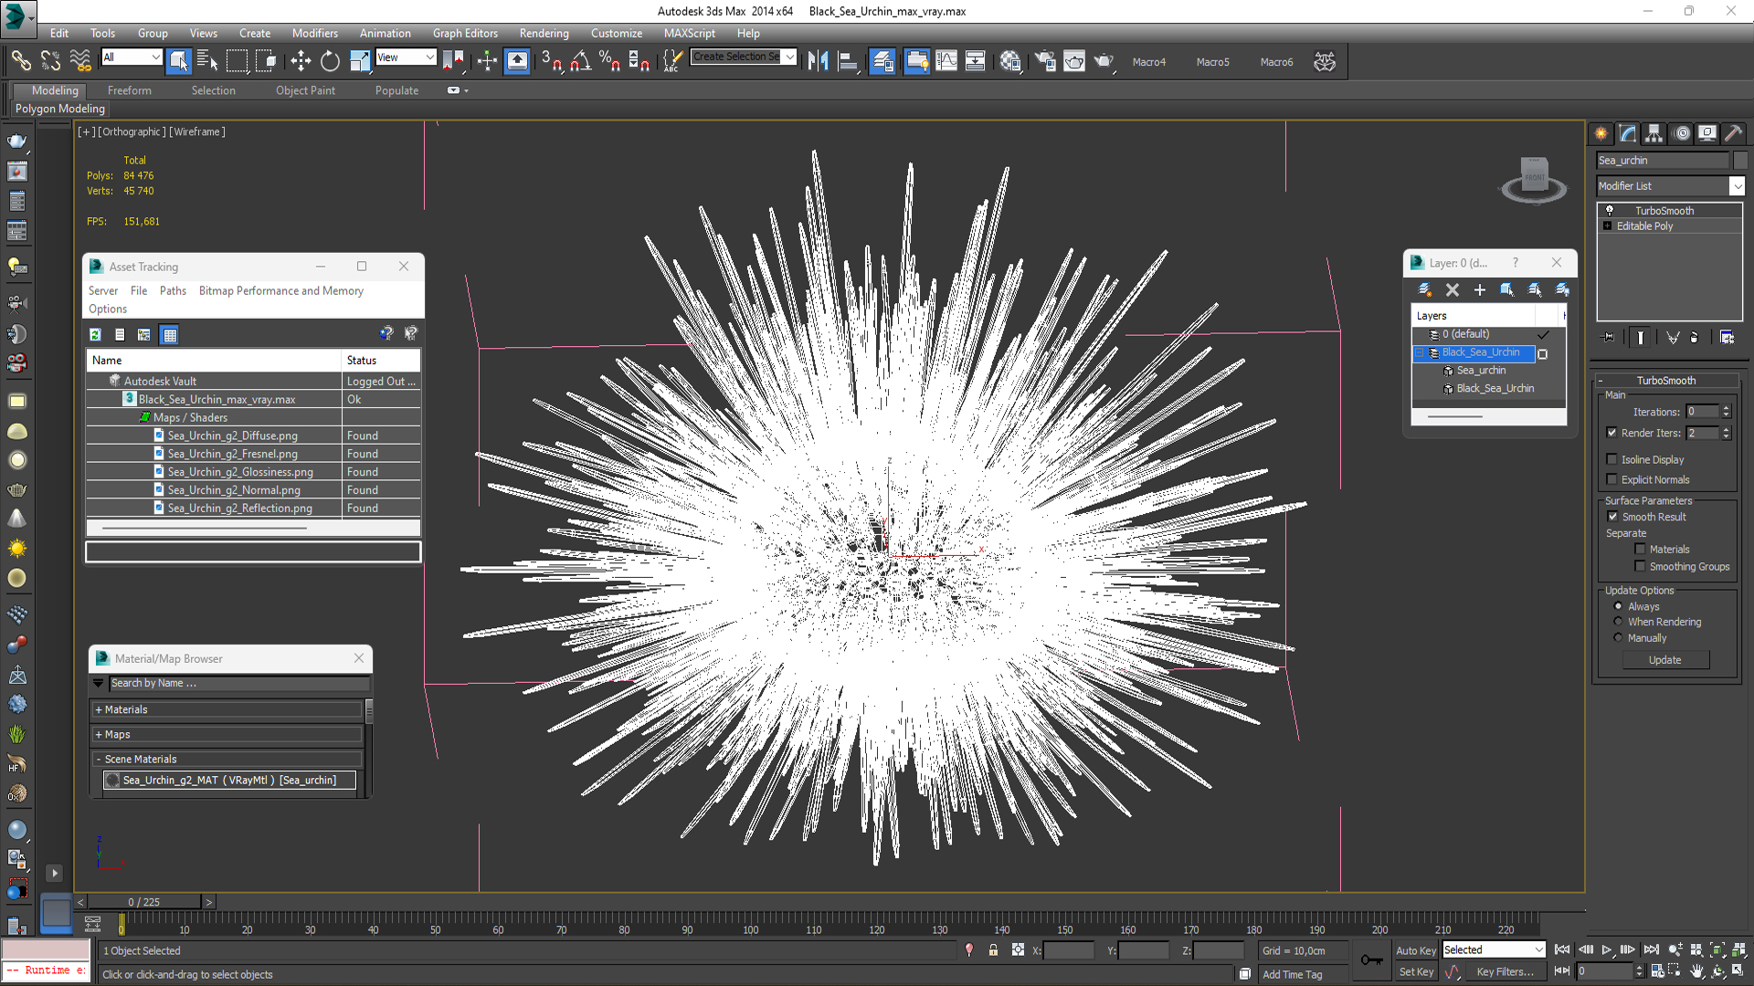Expand Maps group in browser
The width and height of the screenshot is (1754, 986).
pos(228,734)
